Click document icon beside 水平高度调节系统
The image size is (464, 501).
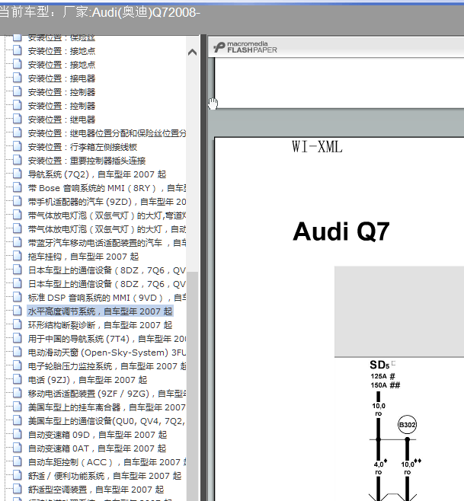(x=18, y=311)
